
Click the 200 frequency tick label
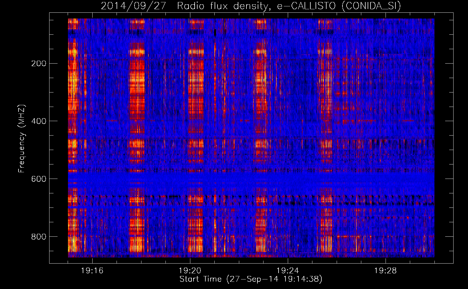pyautogui.click(x=39, y=63)
